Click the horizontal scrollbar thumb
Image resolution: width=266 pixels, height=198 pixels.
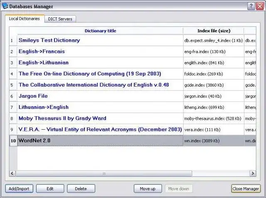[104, 174]
